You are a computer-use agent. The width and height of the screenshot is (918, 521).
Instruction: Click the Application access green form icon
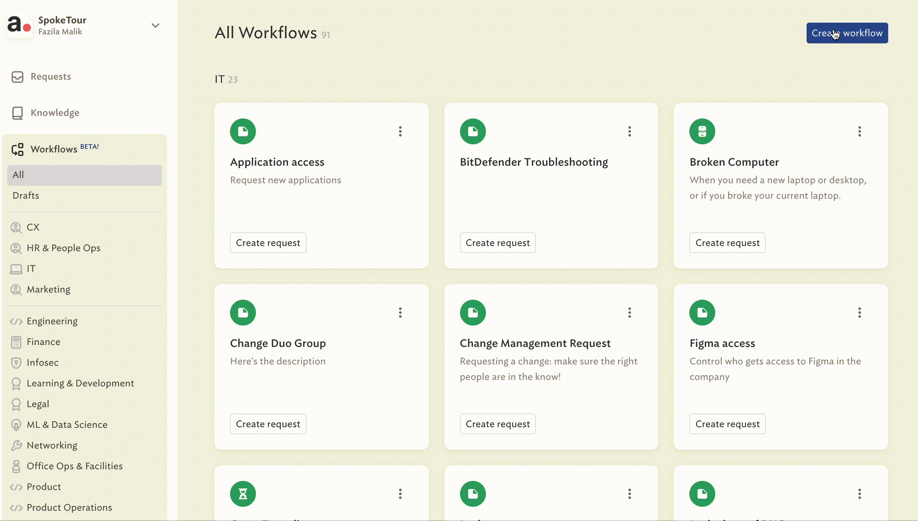[243, 131]
